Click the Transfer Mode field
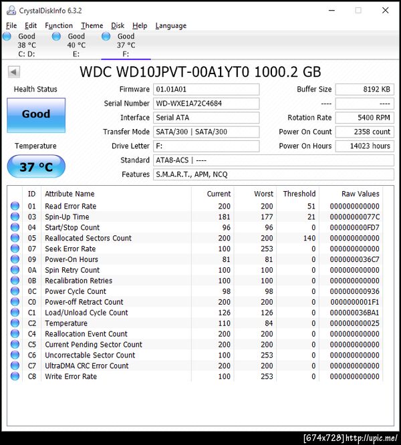This screenshot has width=401, height=445. [x=207, y=132]
